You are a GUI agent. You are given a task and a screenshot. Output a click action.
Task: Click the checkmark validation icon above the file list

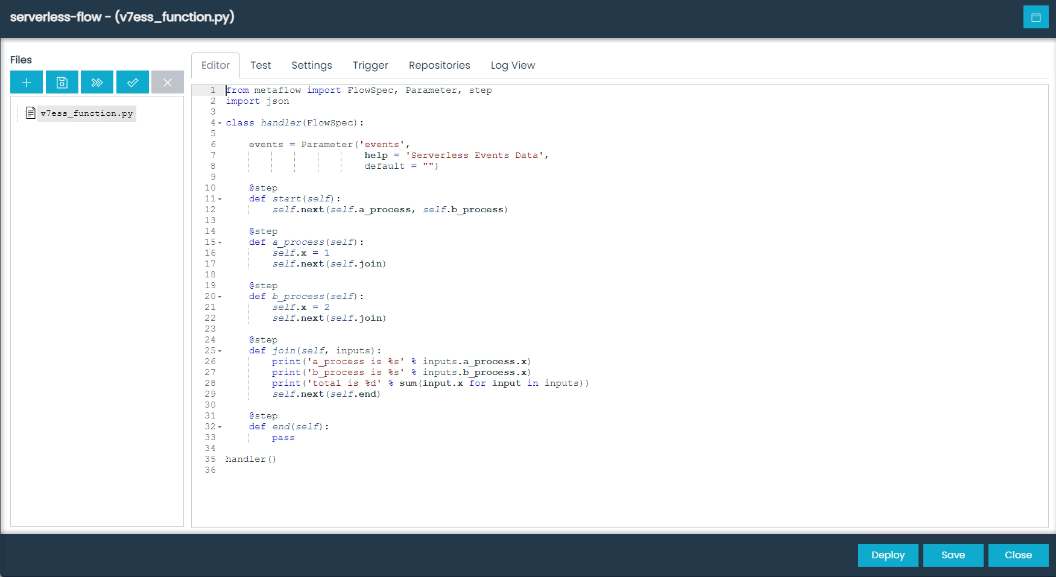[x=132, y=82]
